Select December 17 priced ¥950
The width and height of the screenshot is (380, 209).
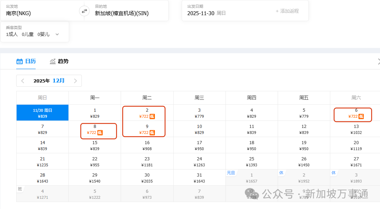(x=199, y=145)
